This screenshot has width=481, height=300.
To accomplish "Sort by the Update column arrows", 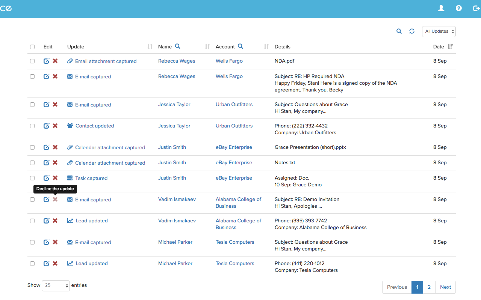I will pyautogui.click(x=150, y=46).
